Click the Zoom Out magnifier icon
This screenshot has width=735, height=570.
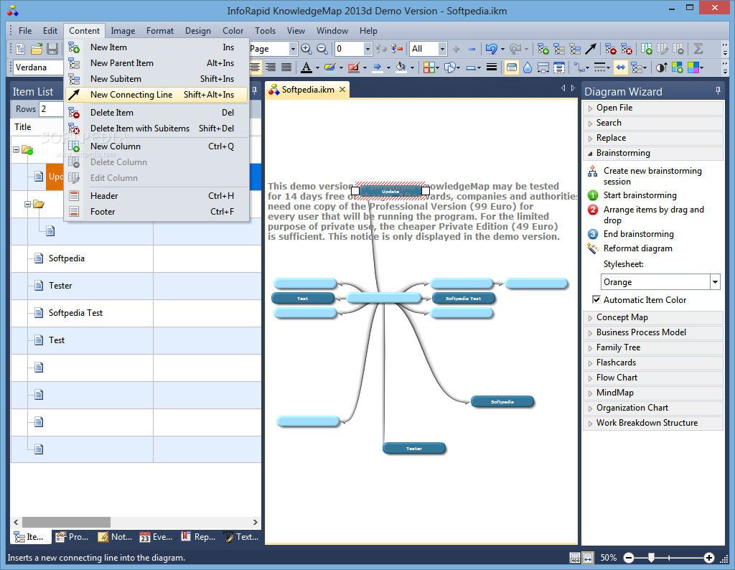pyautogui.click(x=322, y=49)
